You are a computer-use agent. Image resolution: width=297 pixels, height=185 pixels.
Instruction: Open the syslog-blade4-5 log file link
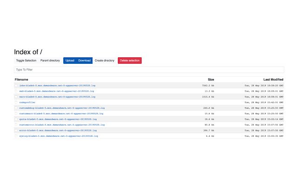pos(59,136)
